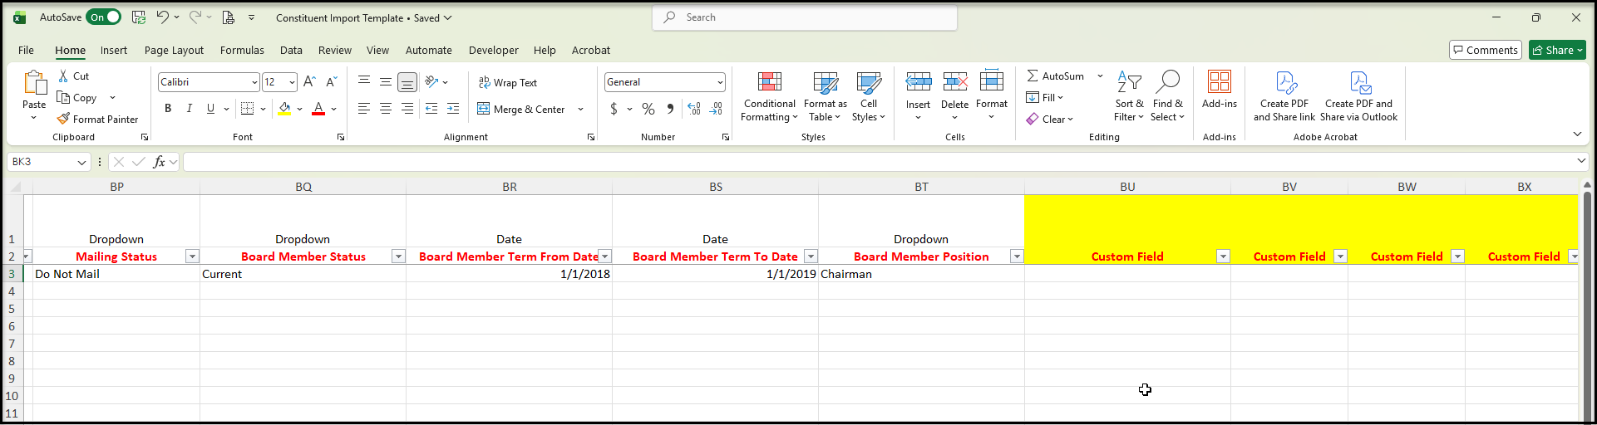Click the Redo arrow icon
Image resolution: width=1597 pixels, height=425 pixels.
[x=195, y=17]
